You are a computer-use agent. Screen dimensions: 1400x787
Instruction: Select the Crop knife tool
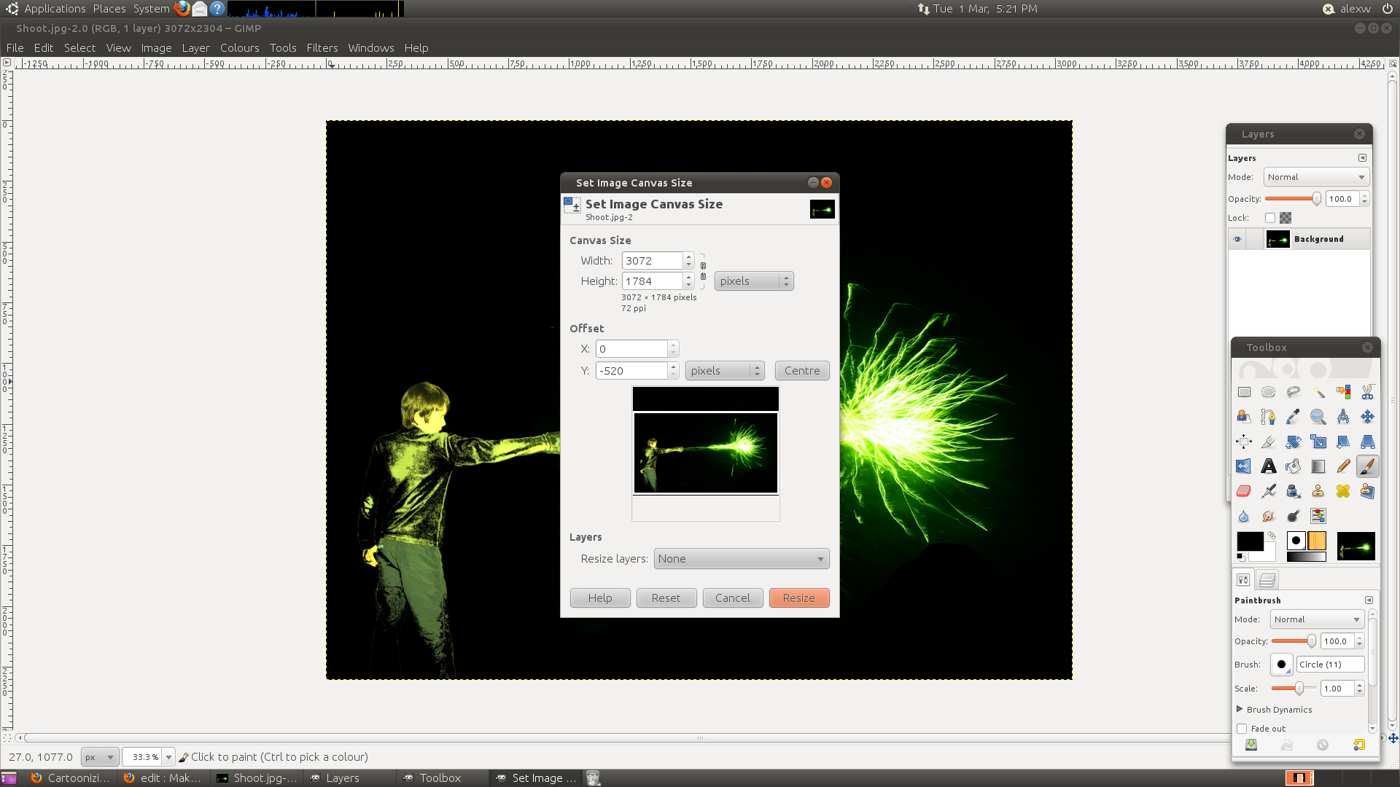point(1269,442)
